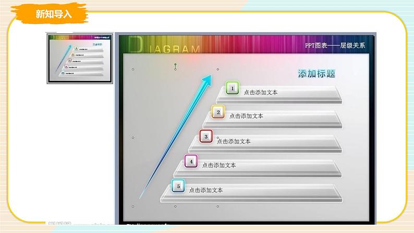Viewport: 414px width, 233px height.
Task: Click the PPT图表——层级关系 header text
Action: (x=335, y=45)
